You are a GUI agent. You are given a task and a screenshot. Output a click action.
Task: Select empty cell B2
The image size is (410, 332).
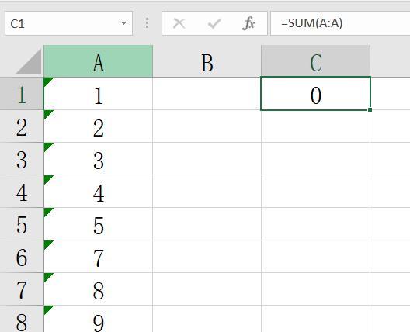point(207,126)
